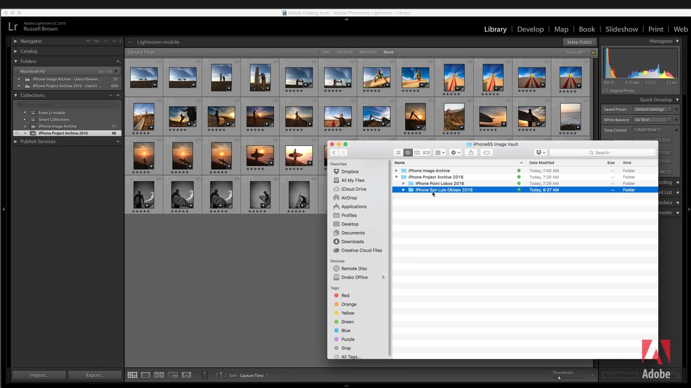The width and height of the screenshot is (691, 388).
Task: Open Compare view (XY icon)
Action: (x=159, y=375)
